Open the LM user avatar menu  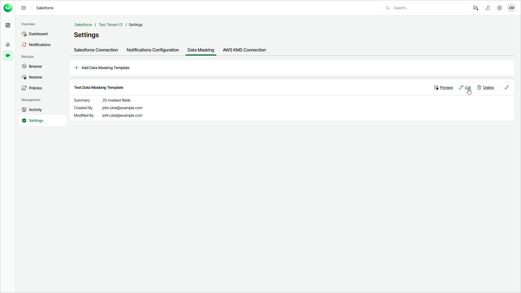(x=511, y=8)
